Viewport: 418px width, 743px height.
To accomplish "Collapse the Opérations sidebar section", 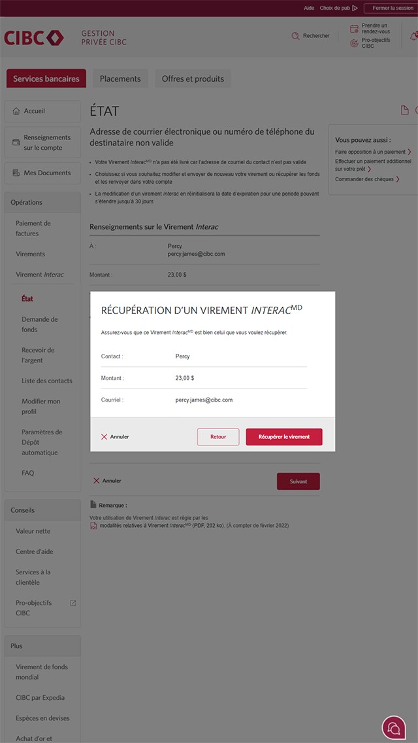I will point(42,202).
